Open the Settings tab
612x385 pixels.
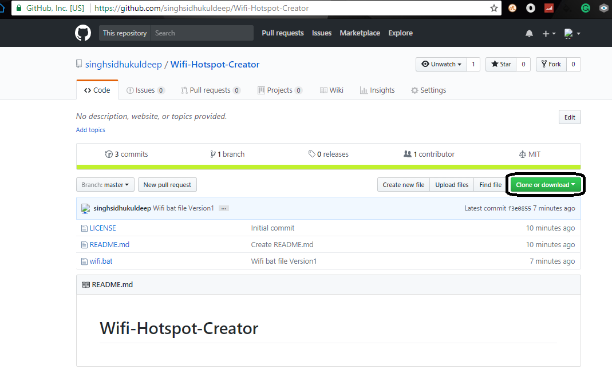(429, 90)
